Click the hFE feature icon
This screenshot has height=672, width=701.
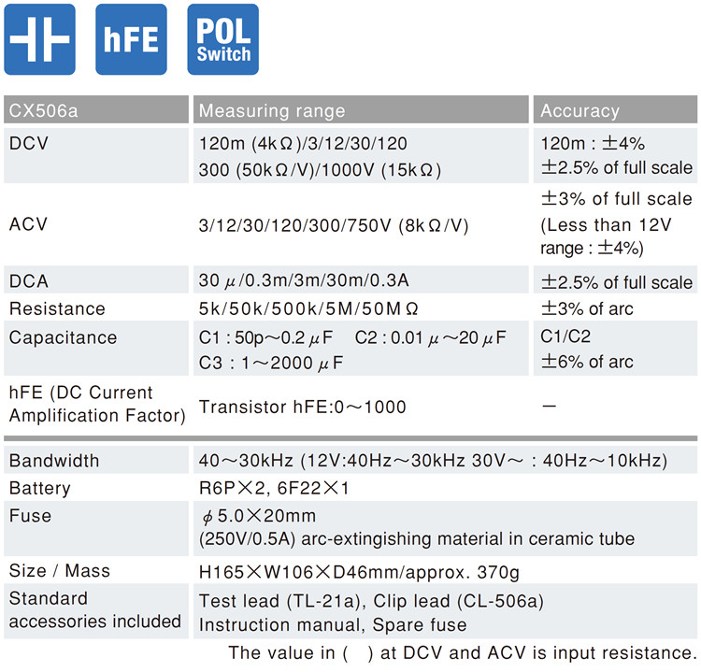click(131, 39)
